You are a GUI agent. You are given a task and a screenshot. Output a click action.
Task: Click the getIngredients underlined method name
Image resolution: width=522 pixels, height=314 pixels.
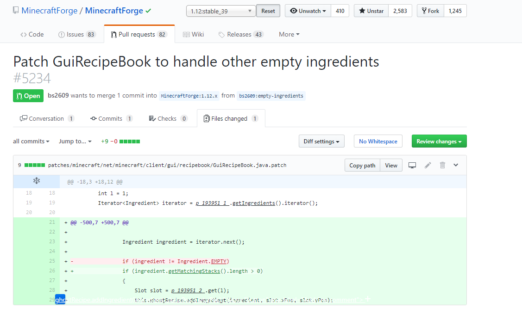point(254,203)
